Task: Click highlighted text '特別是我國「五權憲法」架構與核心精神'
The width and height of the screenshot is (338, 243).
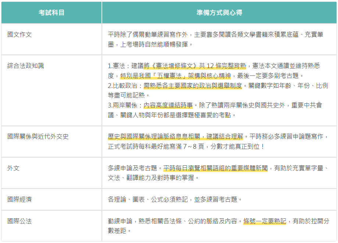Action: coord(175,76)
